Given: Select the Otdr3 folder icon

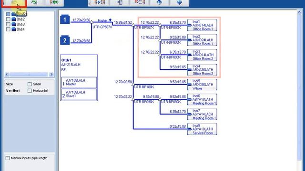Looking at the screenshot, I should tap(14, 24).
